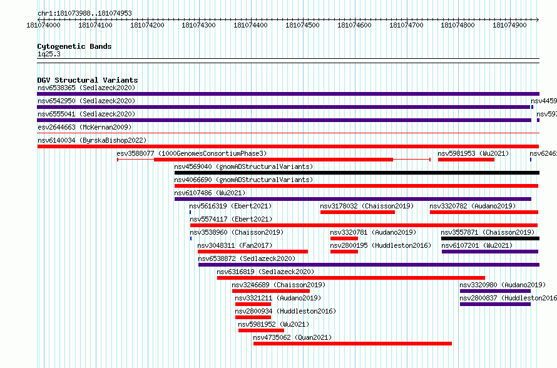557x368 pixels.
Task: Click the chr1:181073988..181074953 position label
Action: (85, 13)
